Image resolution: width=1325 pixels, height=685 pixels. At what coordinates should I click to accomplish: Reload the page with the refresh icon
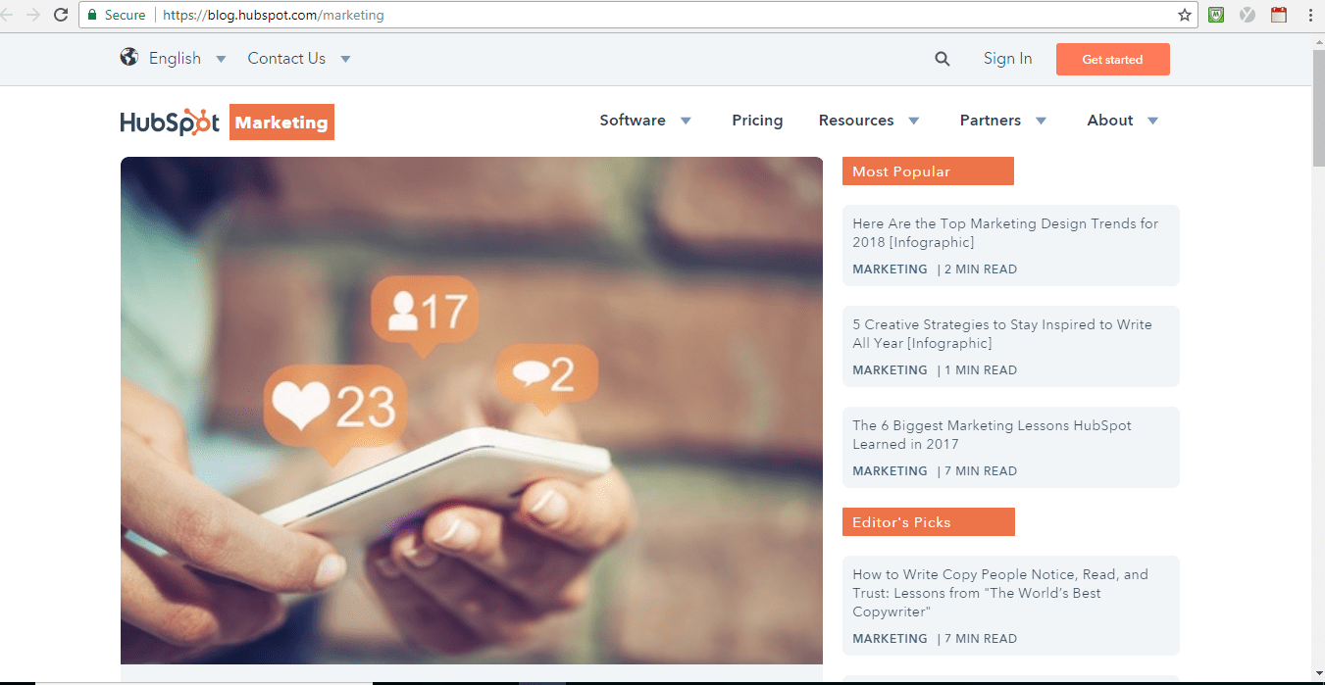[61, 15]
